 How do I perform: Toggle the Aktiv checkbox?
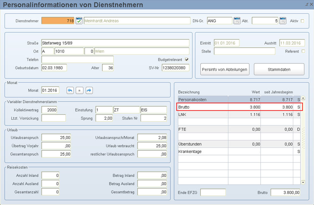point(302,21)
